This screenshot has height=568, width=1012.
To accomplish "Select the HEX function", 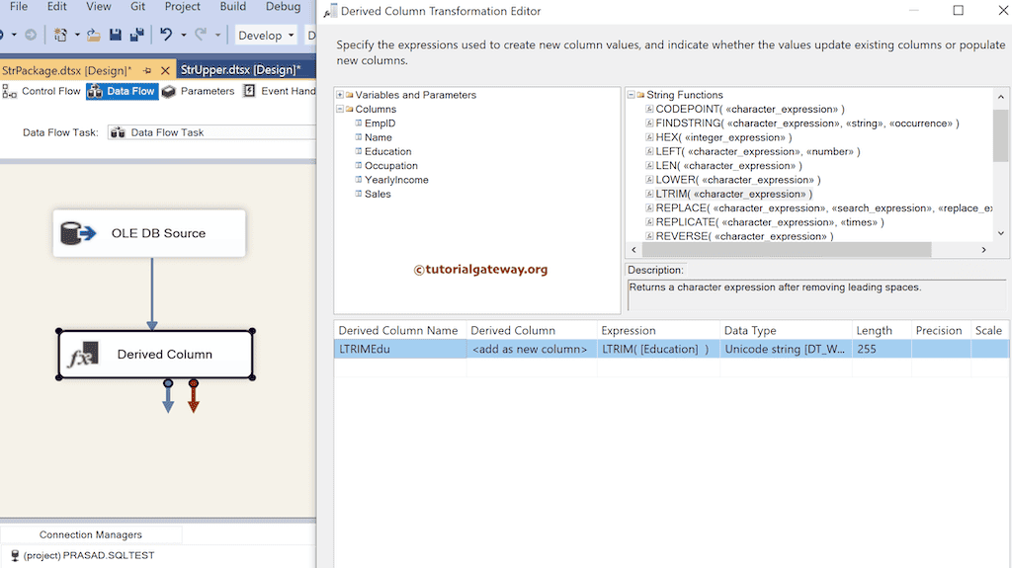I will coord(723,137).
